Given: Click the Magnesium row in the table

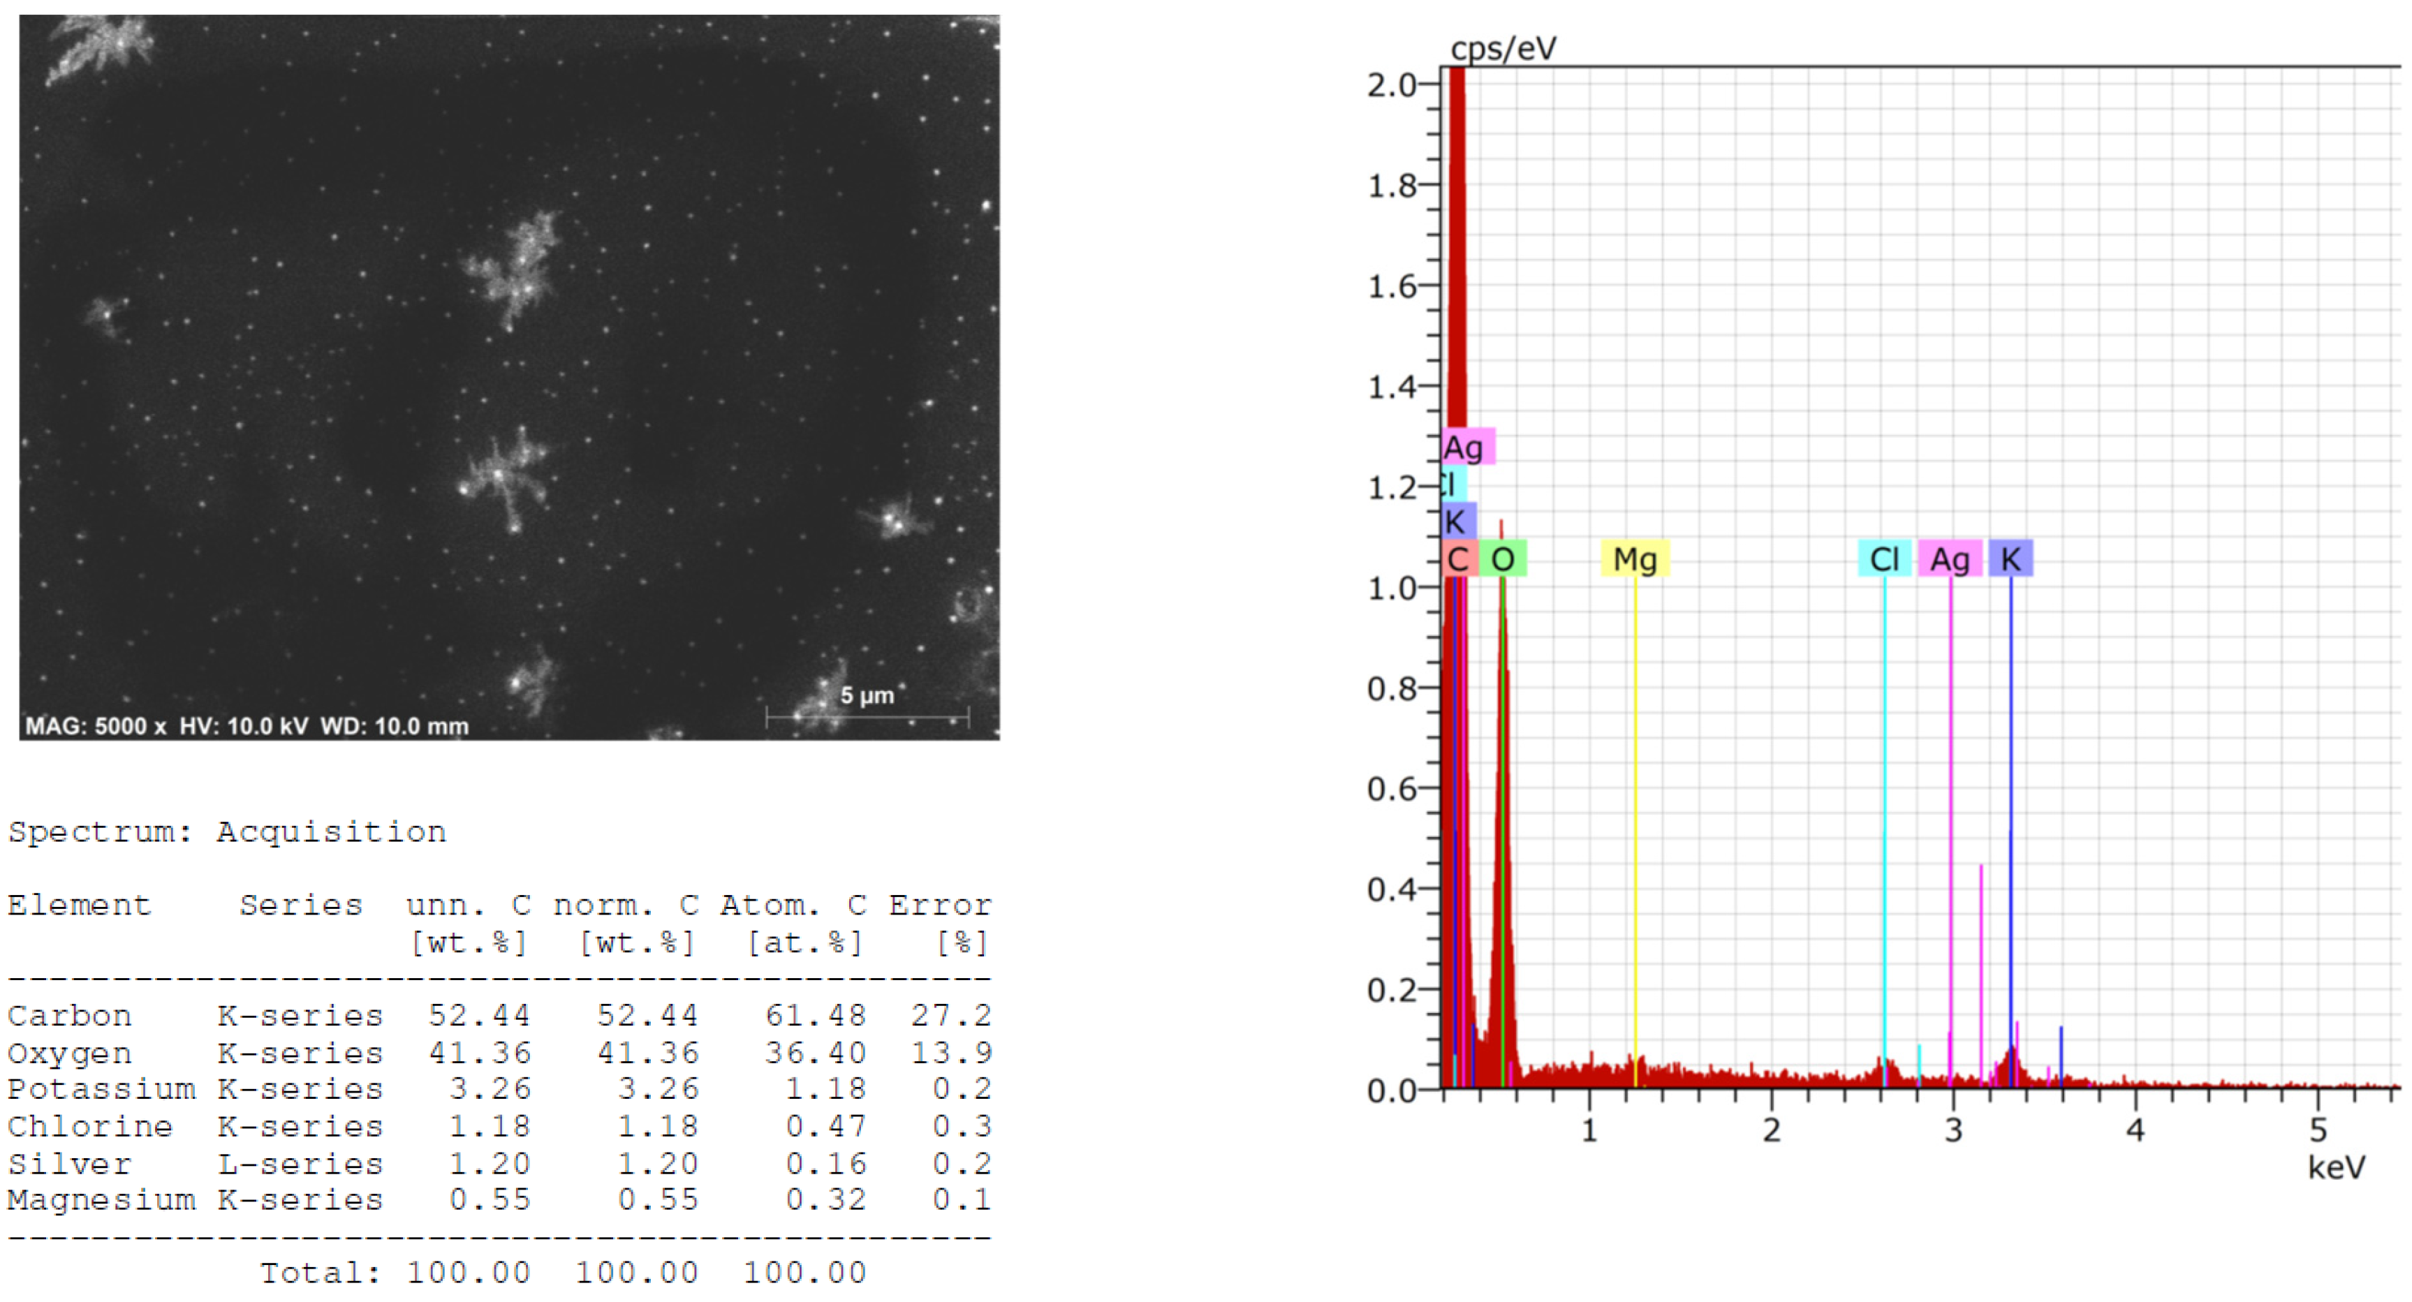Looking at the screenshot, I should [x=498, y=1199].
